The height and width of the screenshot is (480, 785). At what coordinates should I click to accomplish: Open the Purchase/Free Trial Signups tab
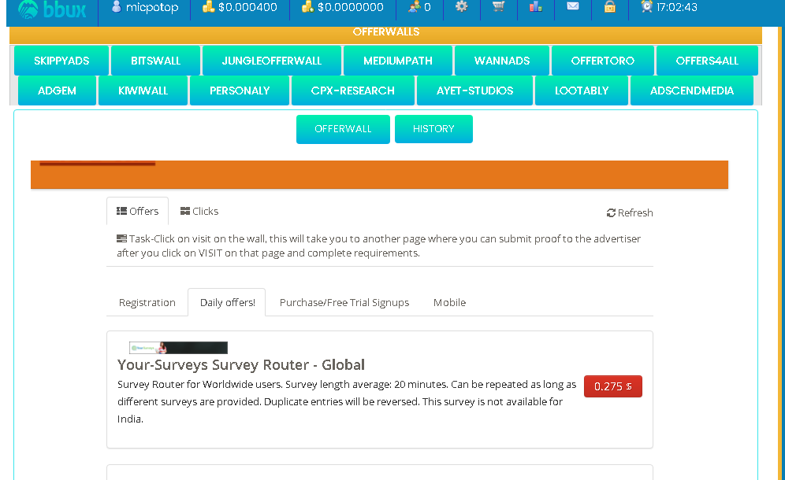pos(344,302)
